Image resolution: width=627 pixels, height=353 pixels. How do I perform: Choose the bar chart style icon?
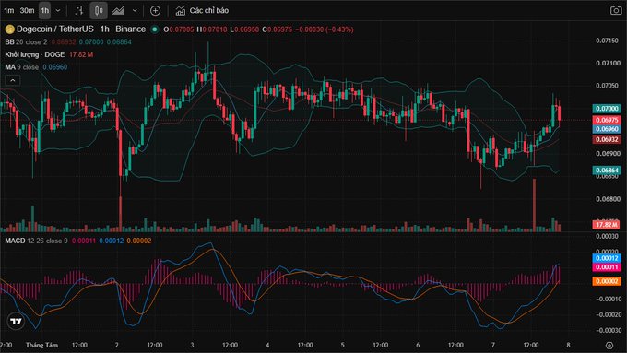[x=78, y=11]
